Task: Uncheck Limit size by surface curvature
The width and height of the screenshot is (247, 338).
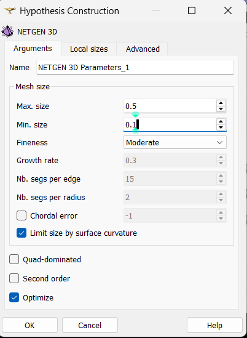Action: tap(22, 233)
